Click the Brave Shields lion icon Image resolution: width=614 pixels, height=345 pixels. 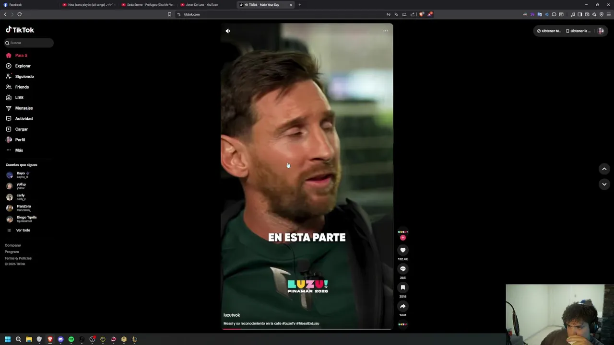pos(422,14)
